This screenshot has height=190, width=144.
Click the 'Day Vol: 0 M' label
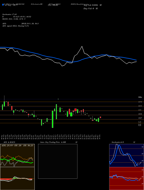click(90, 9)
